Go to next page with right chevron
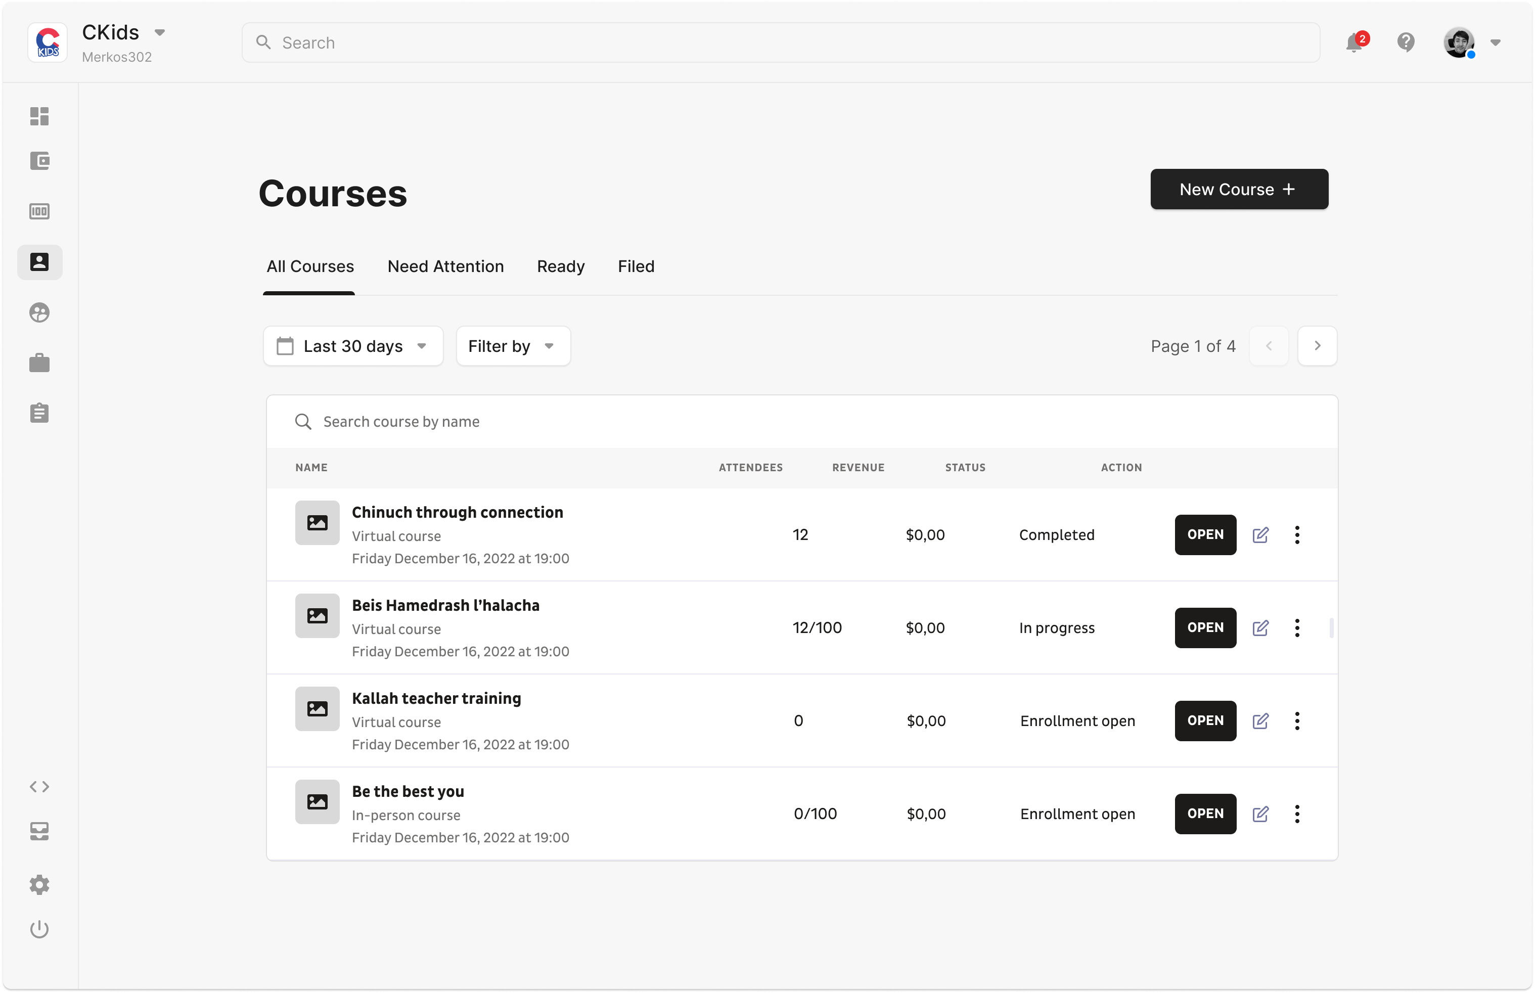1535x993 pixels. click(x=1317, y=346)
